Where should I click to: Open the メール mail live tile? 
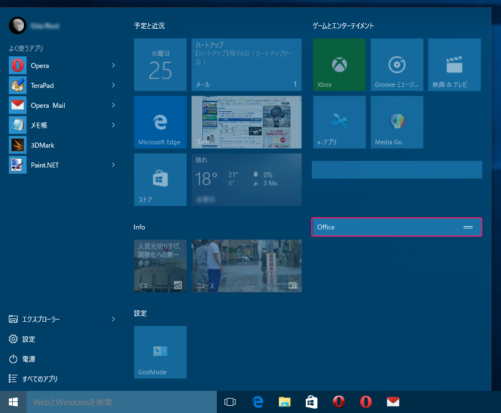(x=247, y=65)
